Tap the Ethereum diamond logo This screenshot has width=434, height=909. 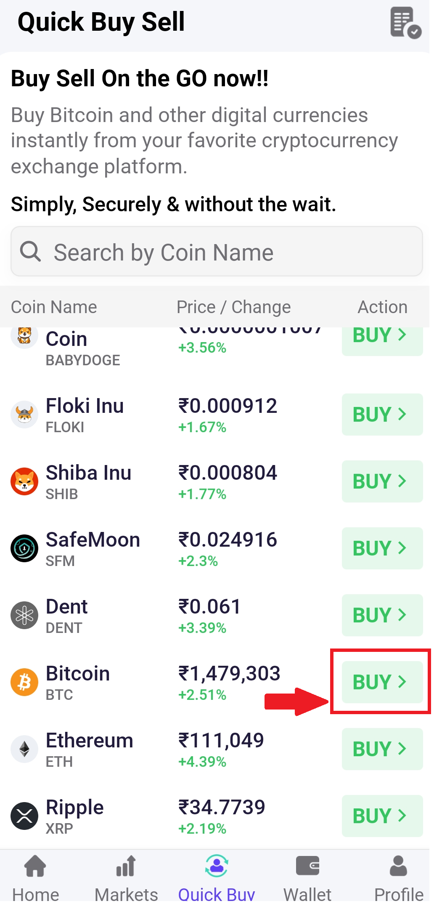(x=24, y=749)
